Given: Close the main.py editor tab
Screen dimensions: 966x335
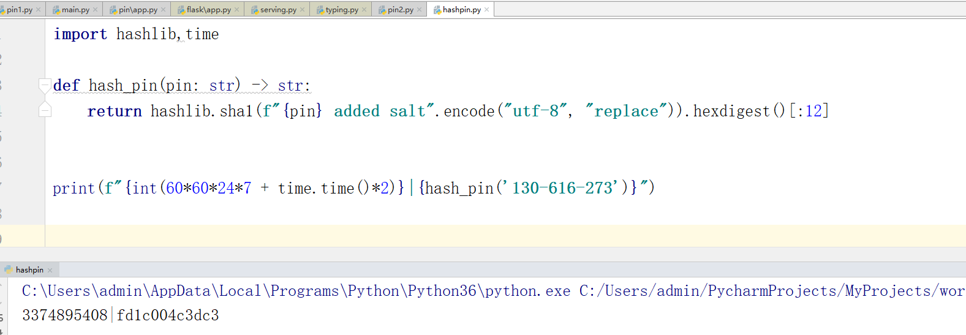Looking at the screenshot, I should [x=95, y=10].
